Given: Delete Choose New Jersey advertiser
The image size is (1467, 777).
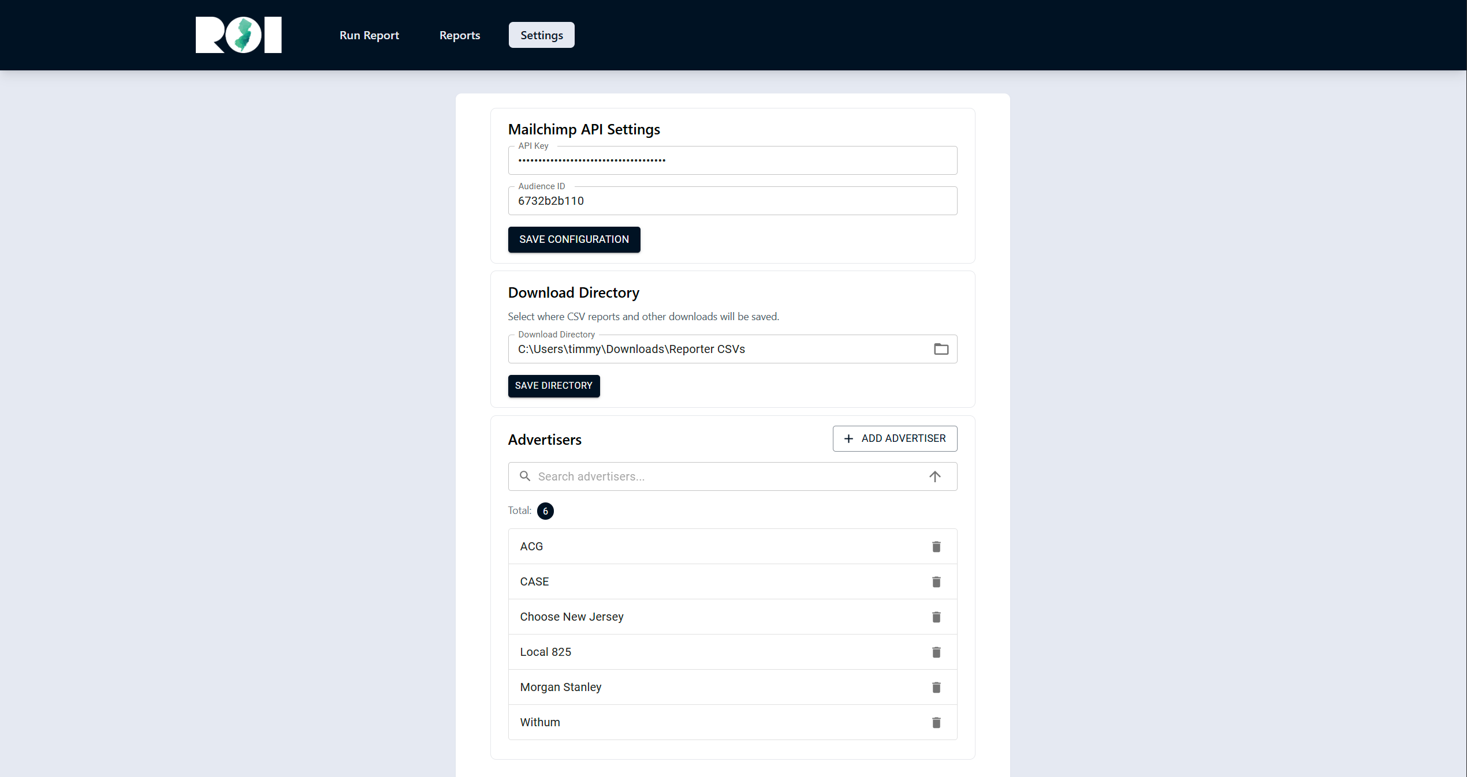Looking at the screenshot, I should click(936, 617).
